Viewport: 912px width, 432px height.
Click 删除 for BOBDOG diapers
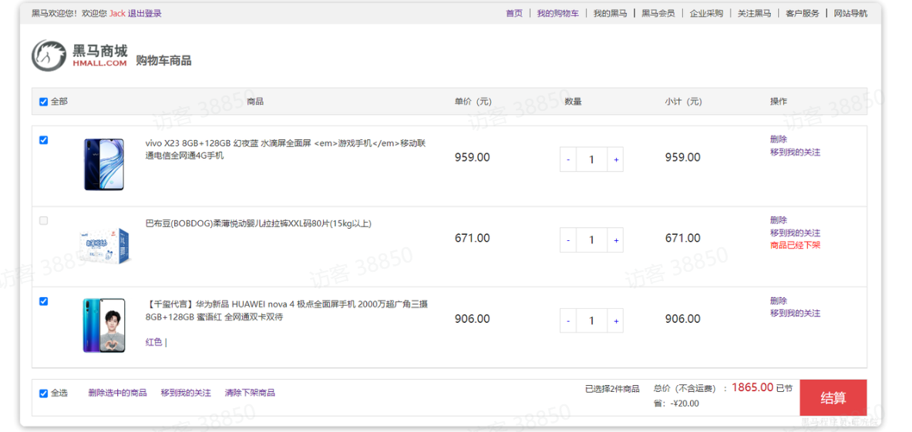coord(779,220)
